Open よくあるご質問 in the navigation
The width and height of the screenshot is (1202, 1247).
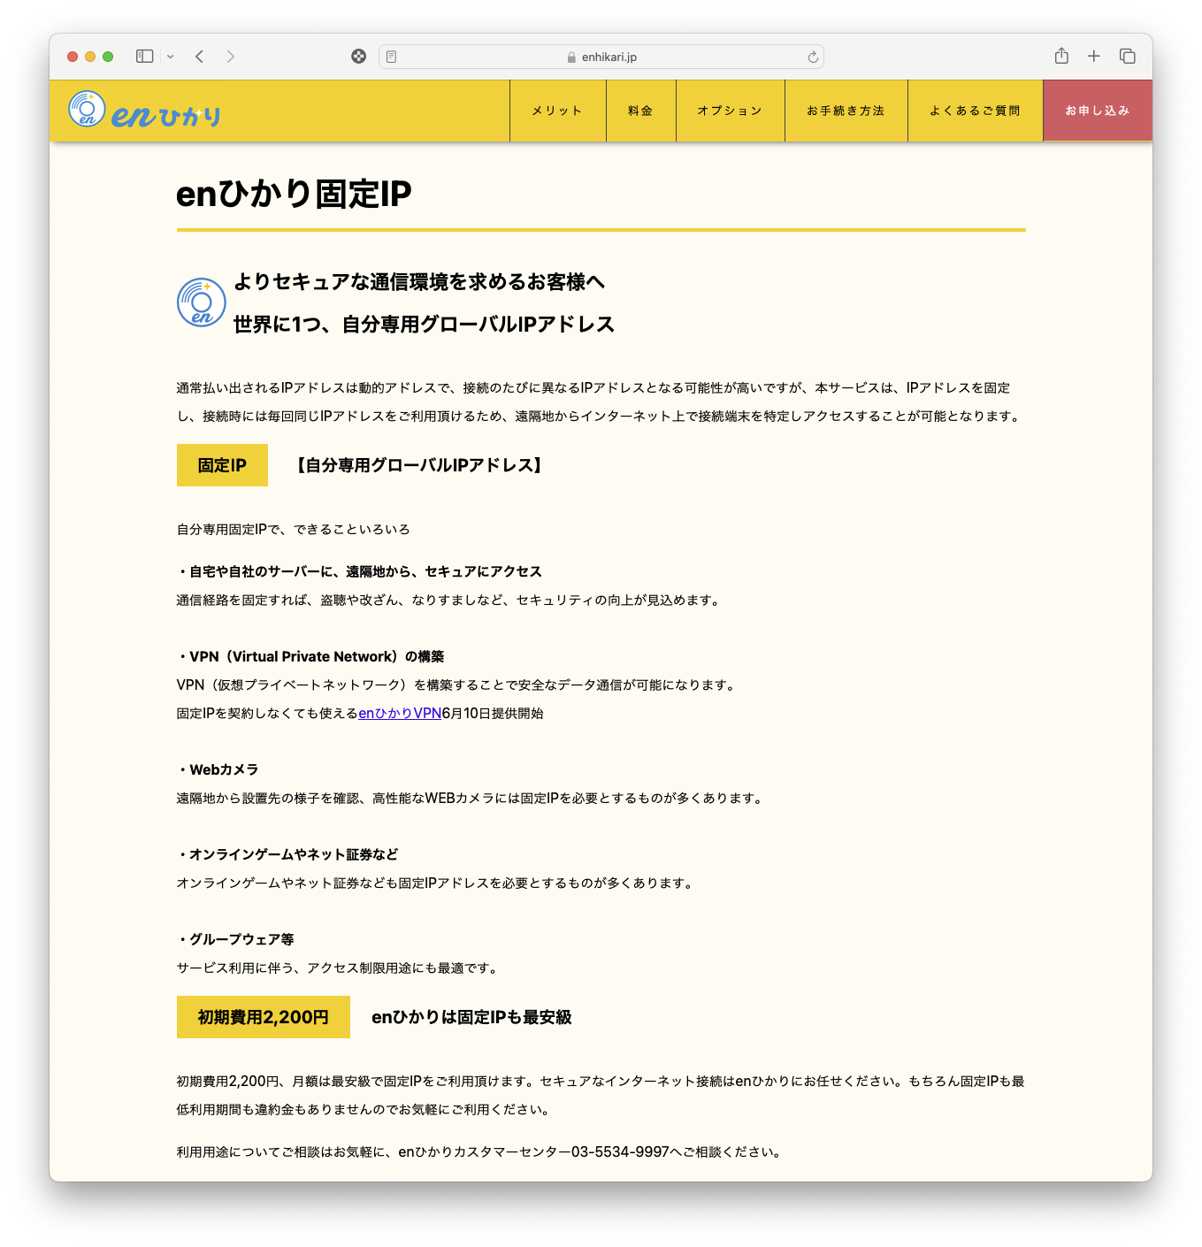[975, 111]
